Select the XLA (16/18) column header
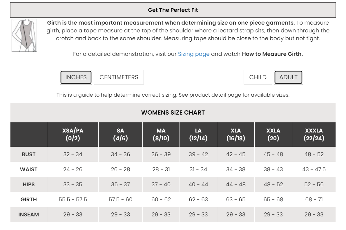 coord(236,135)
